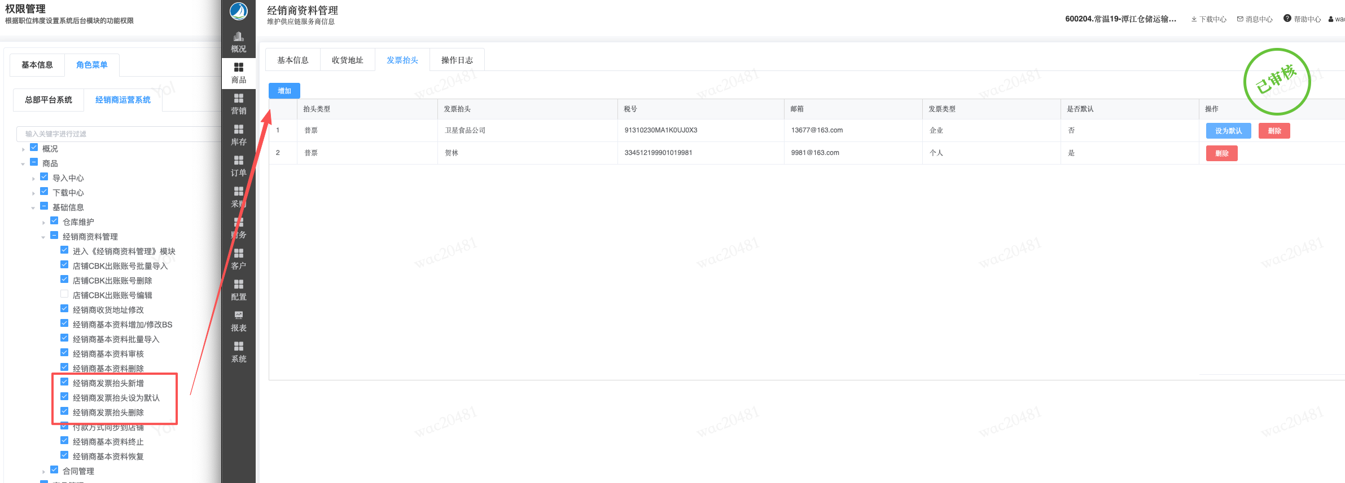
Task: Open the 报表 sidebar section
Action: tap(239, 321)
